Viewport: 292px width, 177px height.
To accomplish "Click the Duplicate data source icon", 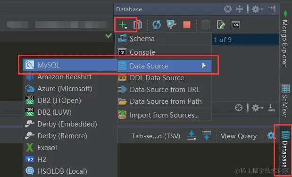I will point(138,25).
